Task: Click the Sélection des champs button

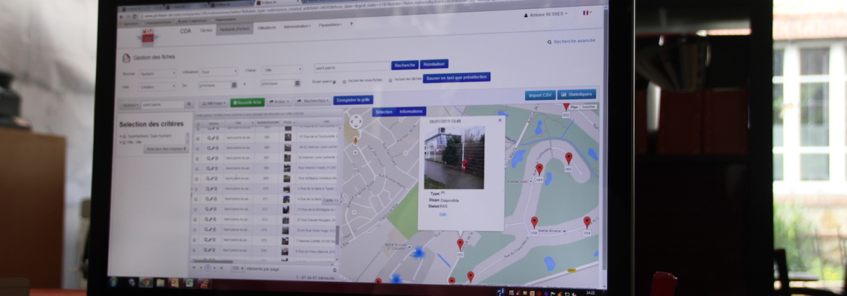Action: coord(166,149)
